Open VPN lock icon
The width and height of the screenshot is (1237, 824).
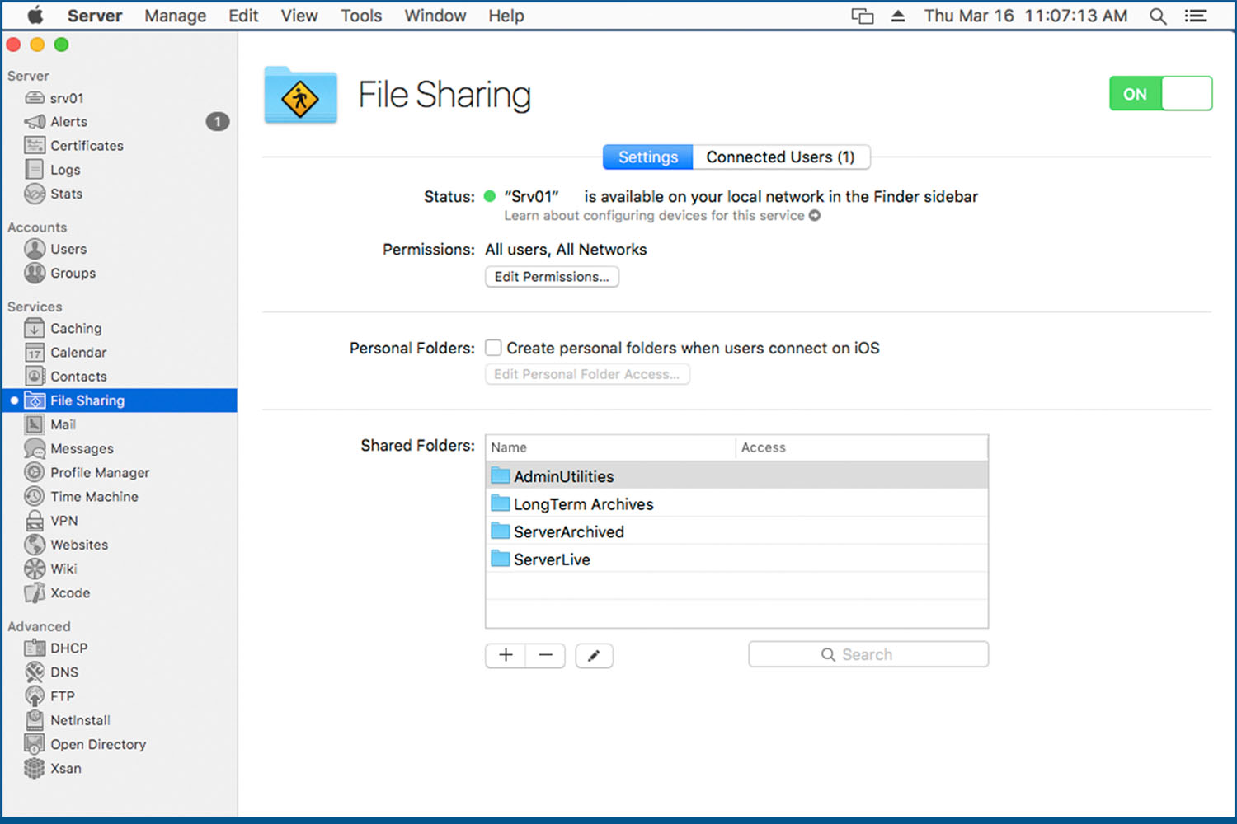tap(35, 521)
